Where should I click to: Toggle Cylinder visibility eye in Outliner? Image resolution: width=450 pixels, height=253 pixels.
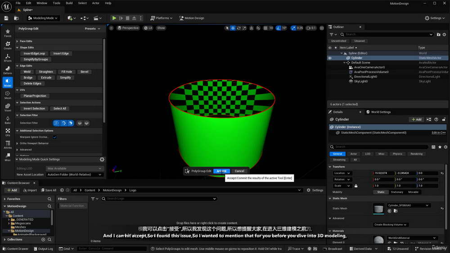click(x=330, y=58)
